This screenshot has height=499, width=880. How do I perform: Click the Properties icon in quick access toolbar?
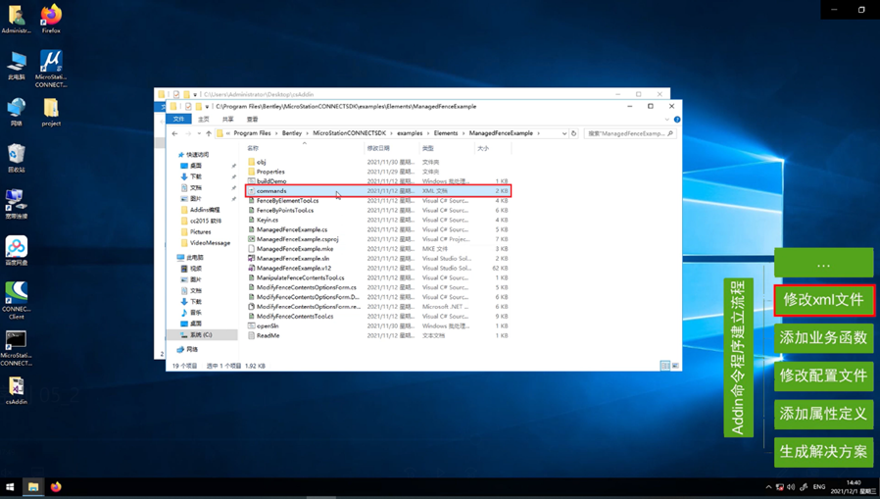click(188, 106)
